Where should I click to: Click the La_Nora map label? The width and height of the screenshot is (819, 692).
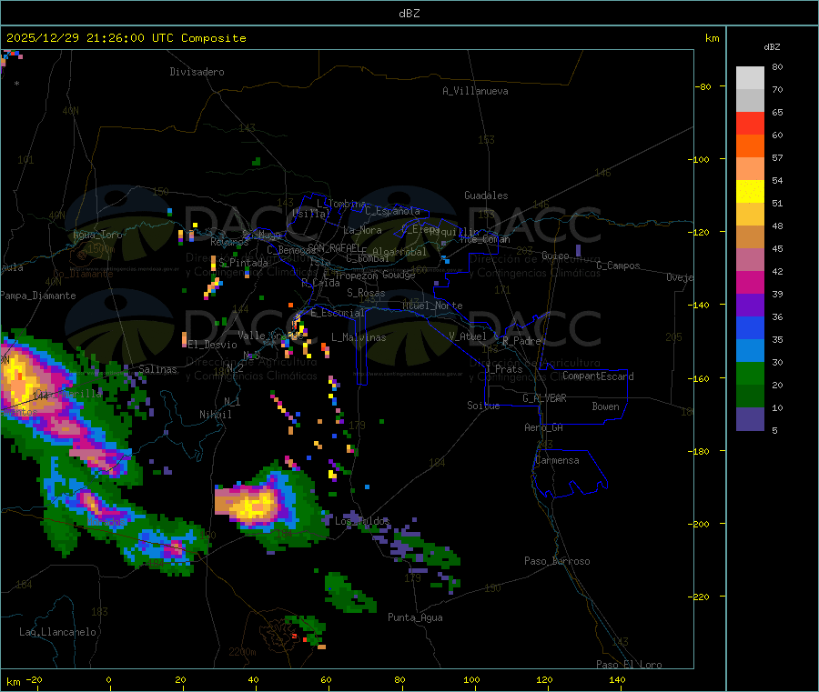[x=362, y=230]
